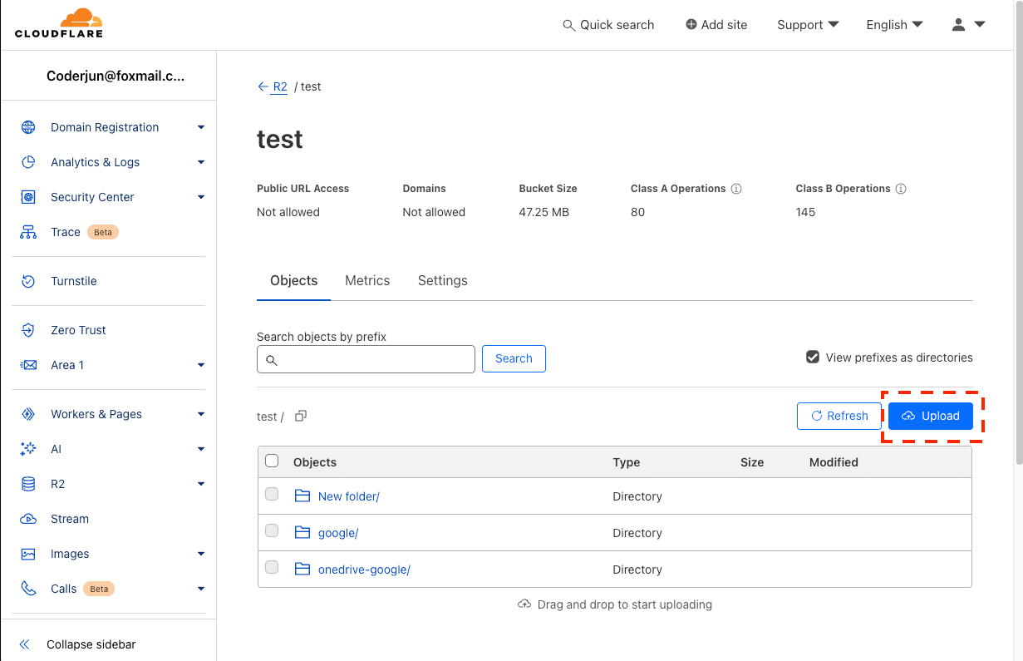Click the R2 database icon in sidebar

tap(28, 484)
